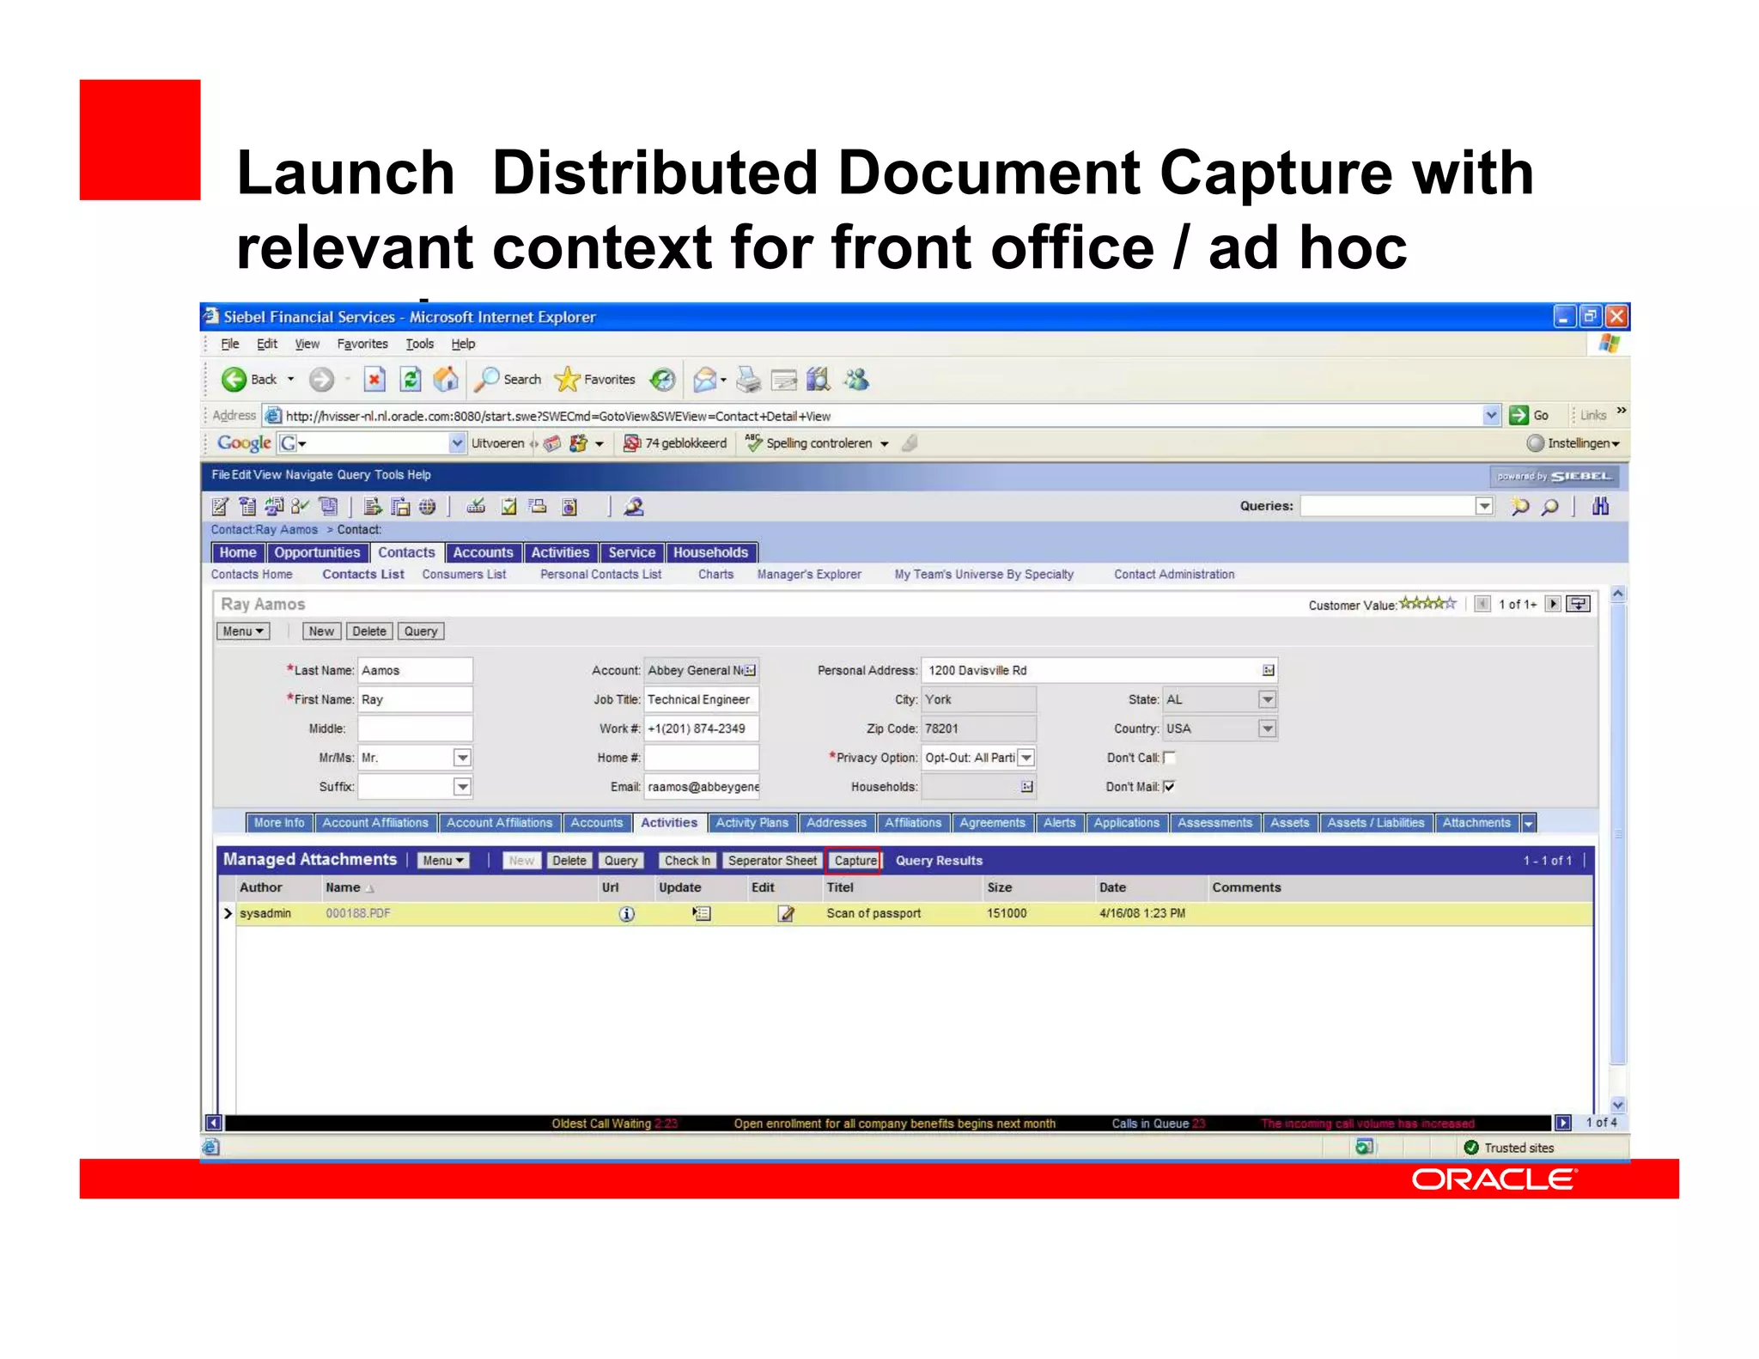Click the edit pencil icon for 000188.PDF

785,913
